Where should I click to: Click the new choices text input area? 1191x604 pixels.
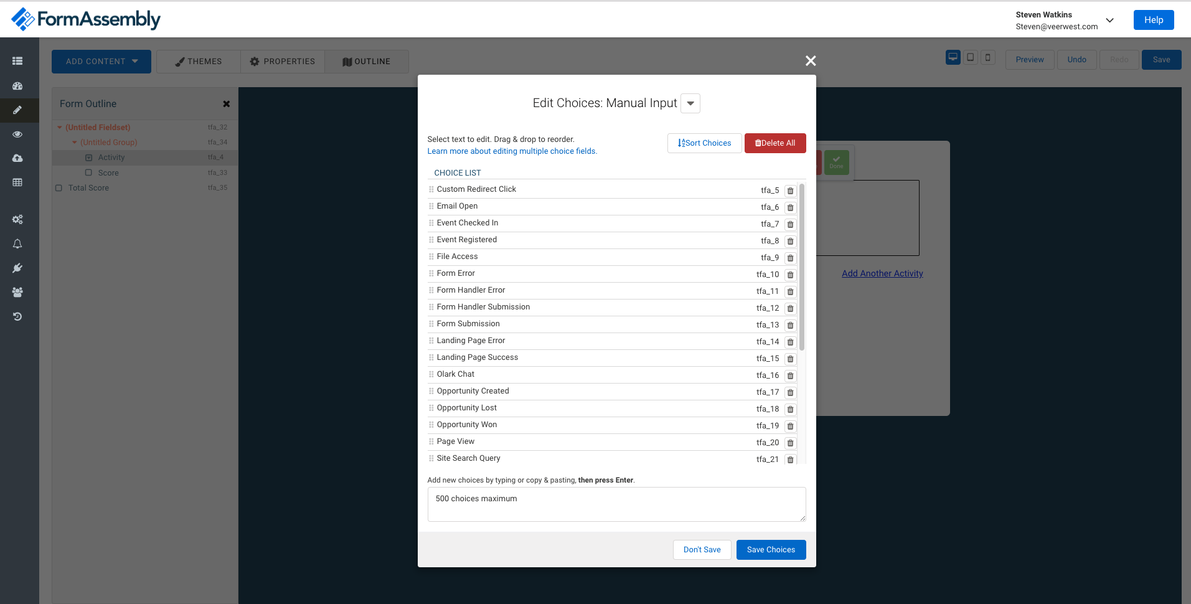616,504
